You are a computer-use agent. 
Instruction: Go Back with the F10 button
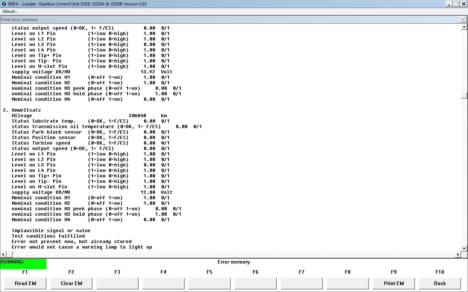pyautogui.click(x=440, y=283)
